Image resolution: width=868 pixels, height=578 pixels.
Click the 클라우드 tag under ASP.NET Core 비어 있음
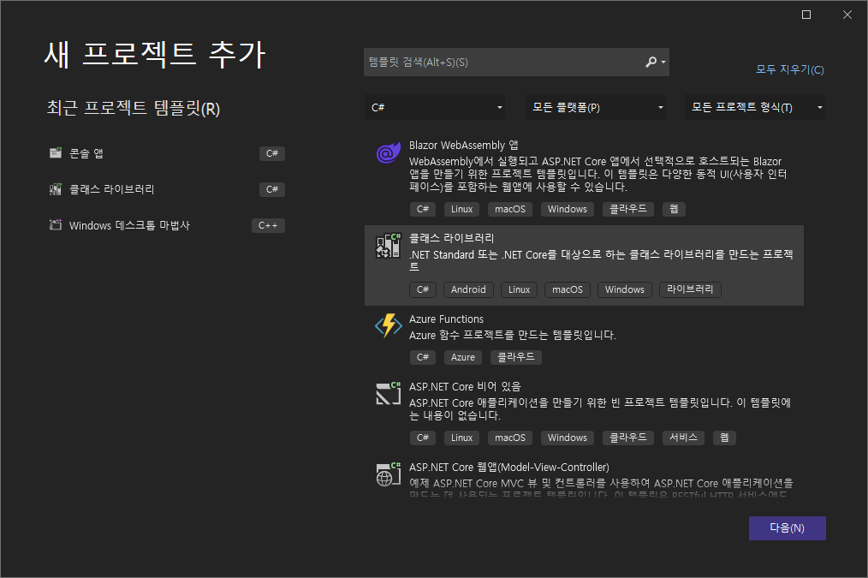(628, 438)
